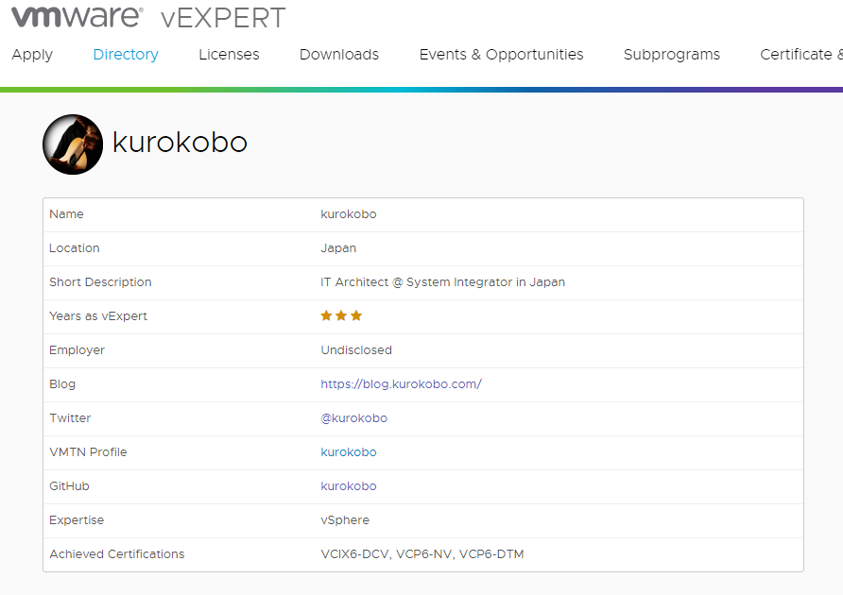Click the GitHub row label
This screenshot has height=595, width=843.
(x=69, y=485)
